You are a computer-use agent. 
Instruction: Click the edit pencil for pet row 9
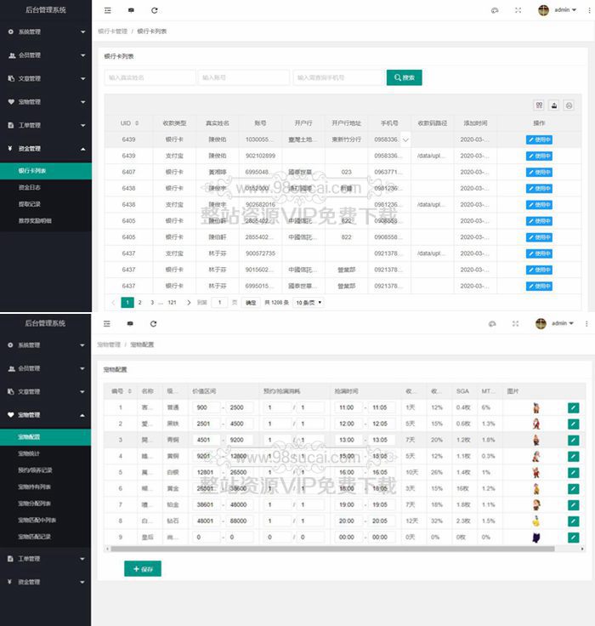[x=573, y=538]
